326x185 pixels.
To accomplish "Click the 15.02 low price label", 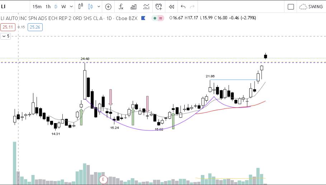I will point(159,130).
